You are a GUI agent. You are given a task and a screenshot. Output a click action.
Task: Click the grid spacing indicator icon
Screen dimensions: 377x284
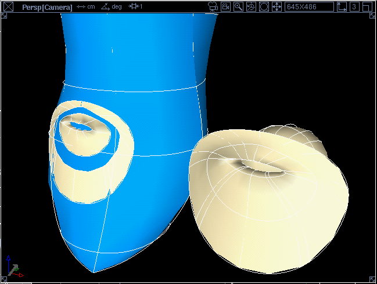[x=135, y=6]
